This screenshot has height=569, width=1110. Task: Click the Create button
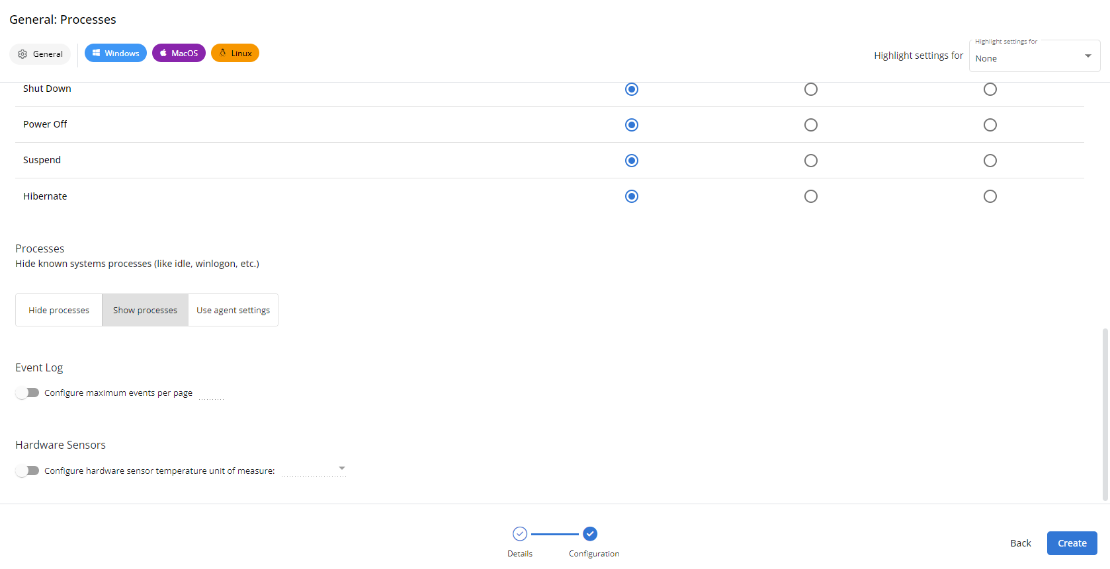(1072, 543)
